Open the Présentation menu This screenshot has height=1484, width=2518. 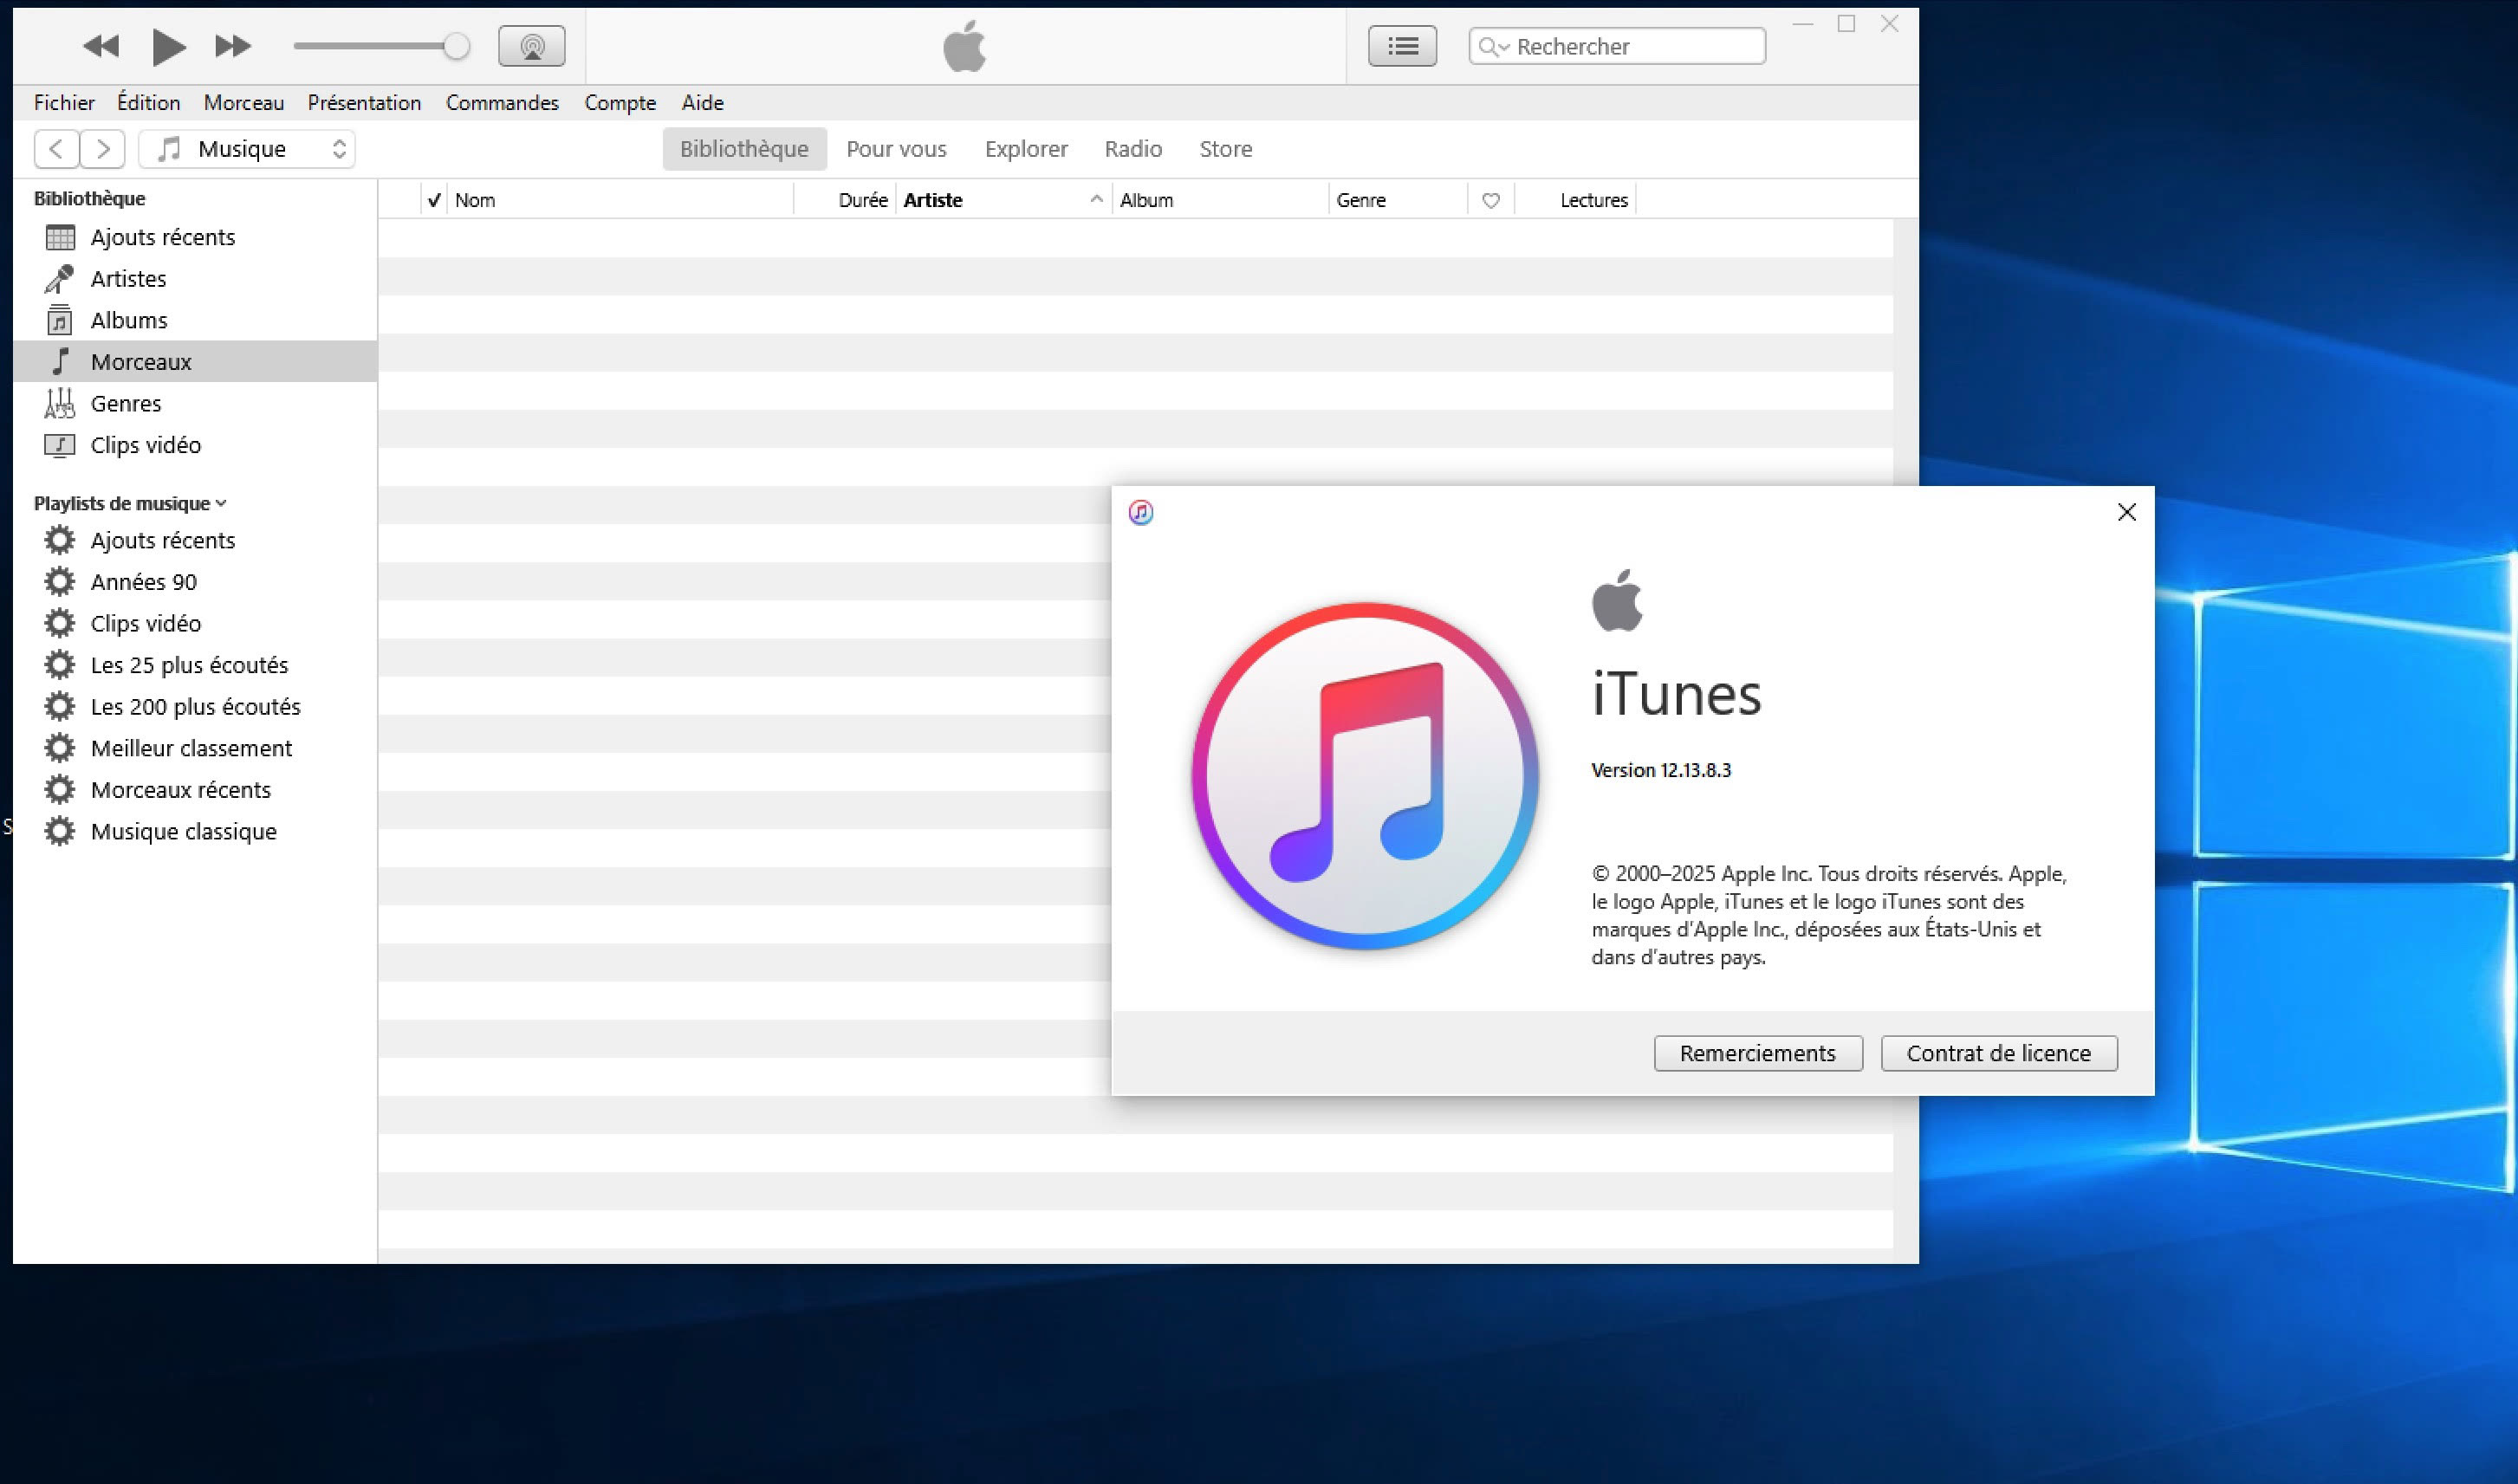(x=364, y=102)
